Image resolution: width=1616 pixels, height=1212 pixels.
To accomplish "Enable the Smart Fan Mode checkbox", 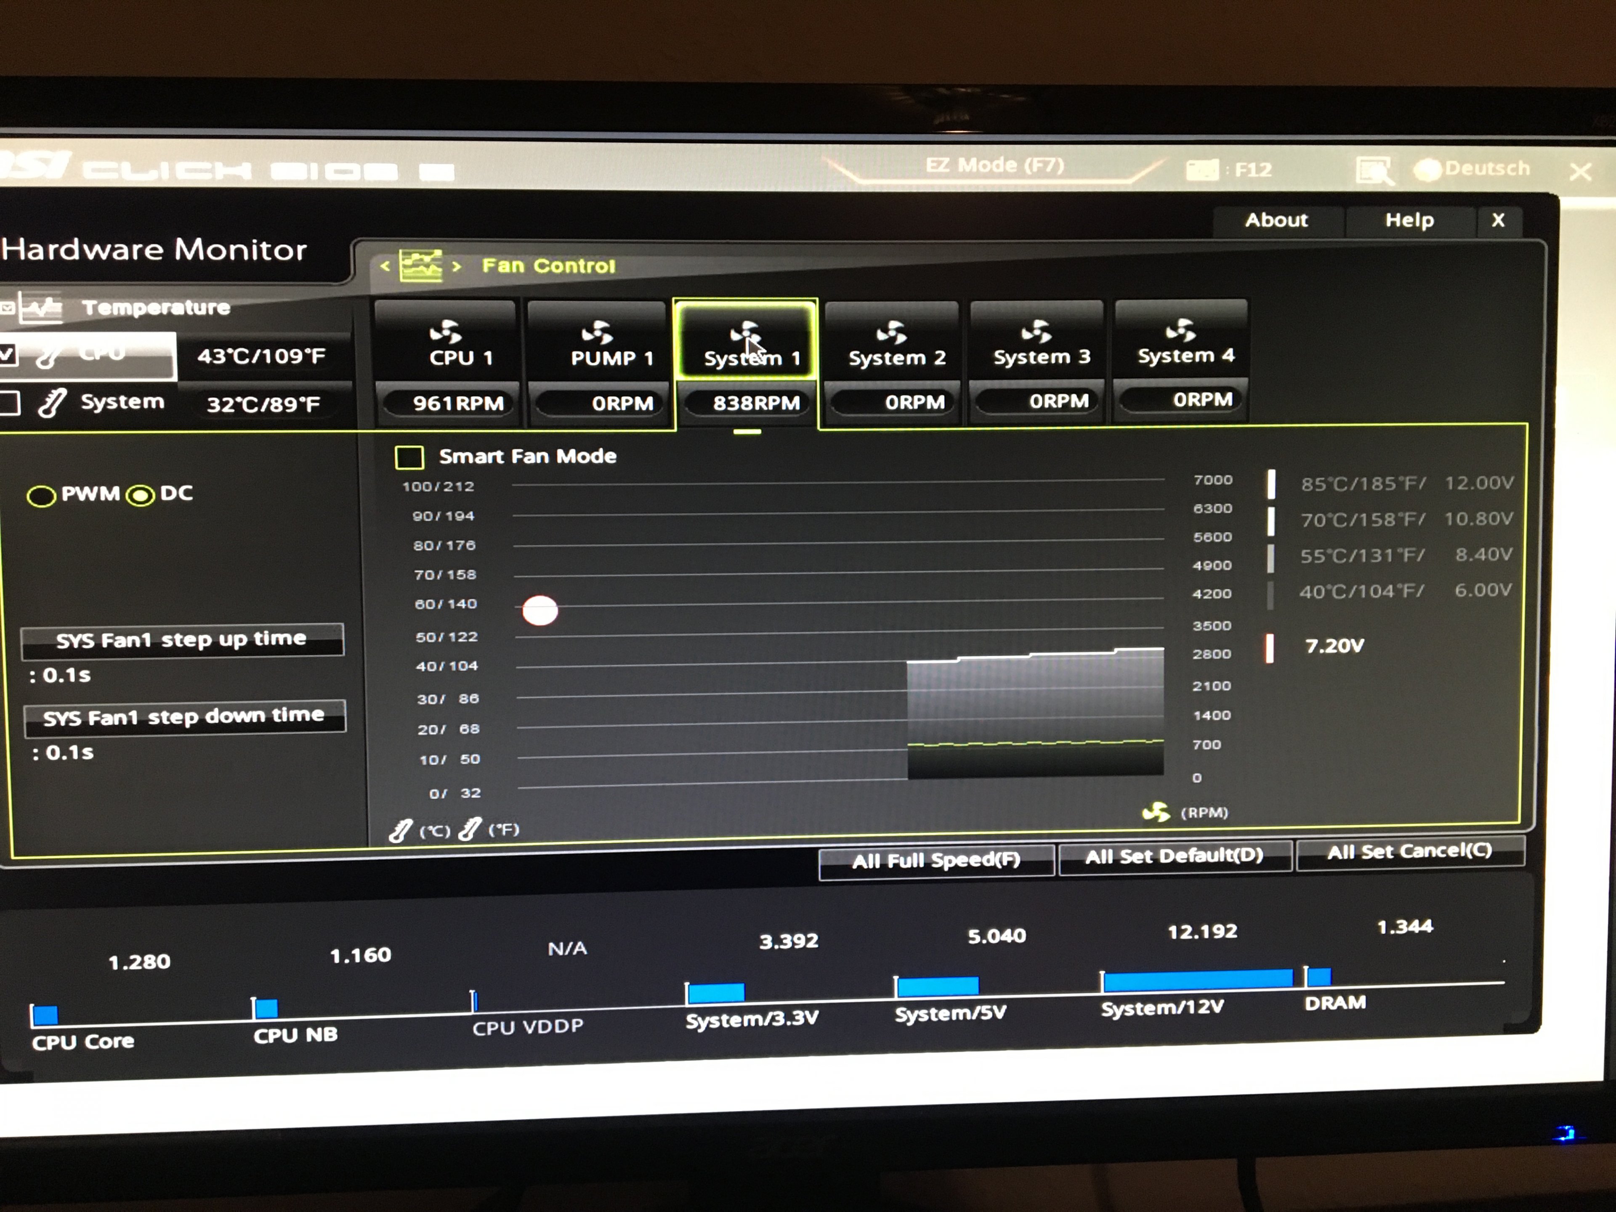I will coord(409,458).
